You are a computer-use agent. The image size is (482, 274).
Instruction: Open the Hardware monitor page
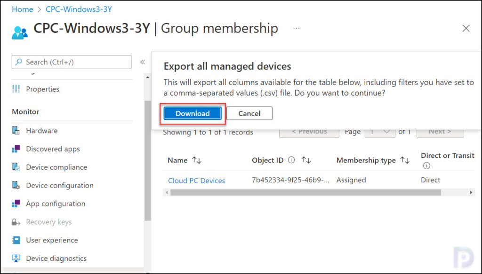coord(42,131)
